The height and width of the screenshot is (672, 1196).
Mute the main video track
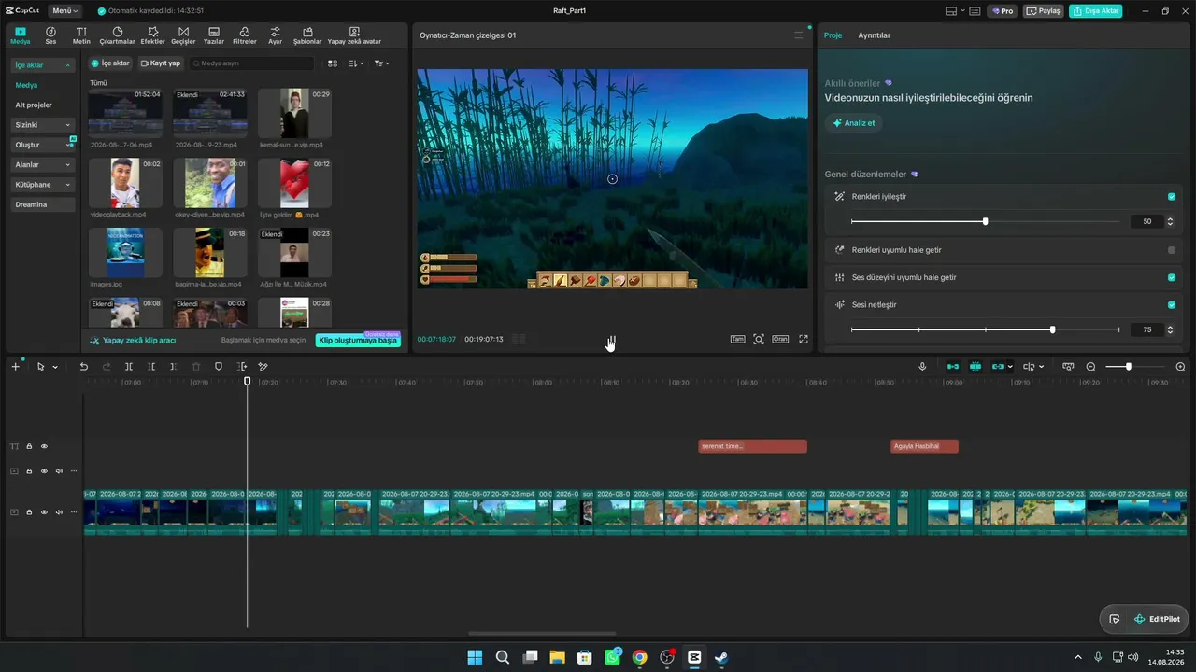59,512
